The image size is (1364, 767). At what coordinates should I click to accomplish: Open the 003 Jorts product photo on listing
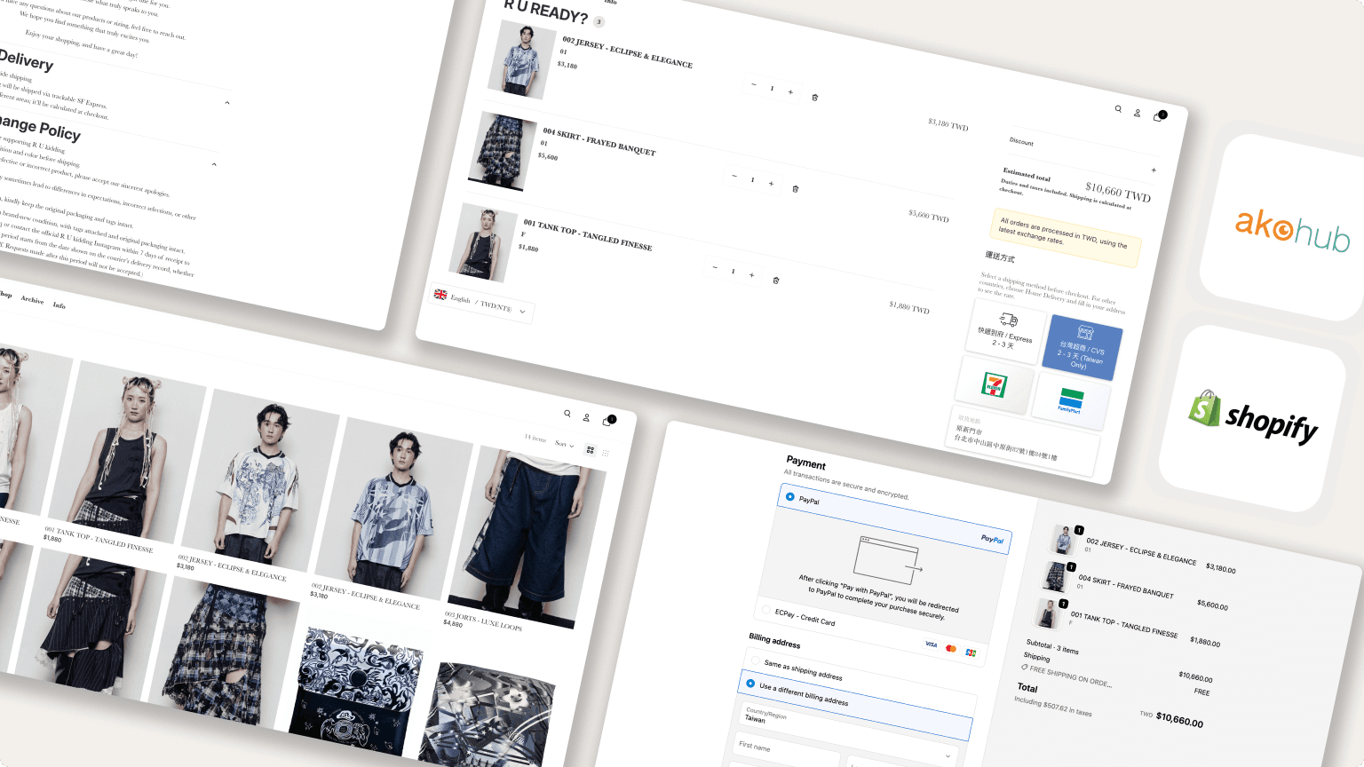527,538
